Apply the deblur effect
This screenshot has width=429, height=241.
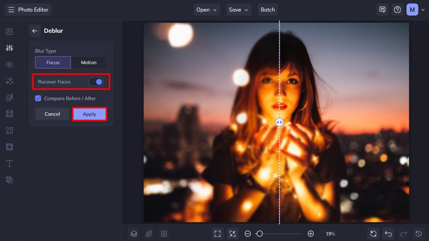90,114
